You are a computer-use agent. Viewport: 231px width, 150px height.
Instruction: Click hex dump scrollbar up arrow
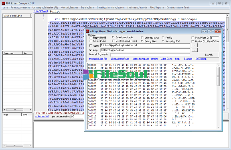[218, 65]
